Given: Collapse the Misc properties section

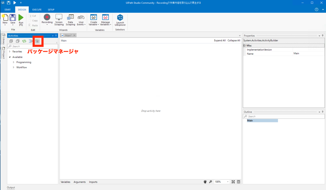Looking at the screenshot, I should 244,46.
